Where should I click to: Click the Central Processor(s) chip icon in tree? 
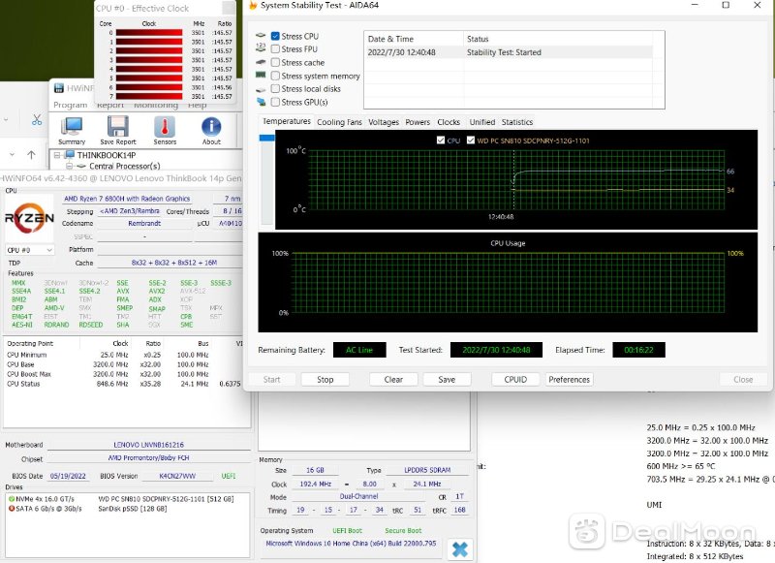point(82,166)
